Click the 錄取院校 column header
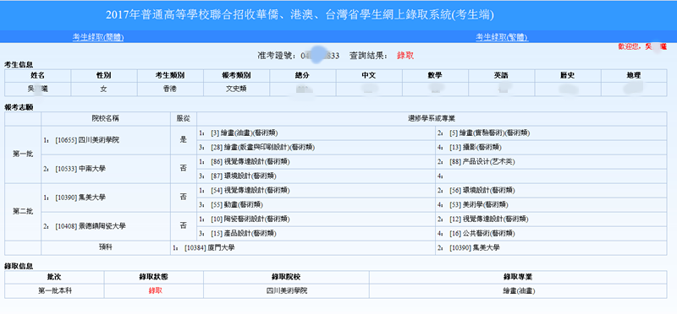This screenshot has width=677, height=314. (286, 278)
